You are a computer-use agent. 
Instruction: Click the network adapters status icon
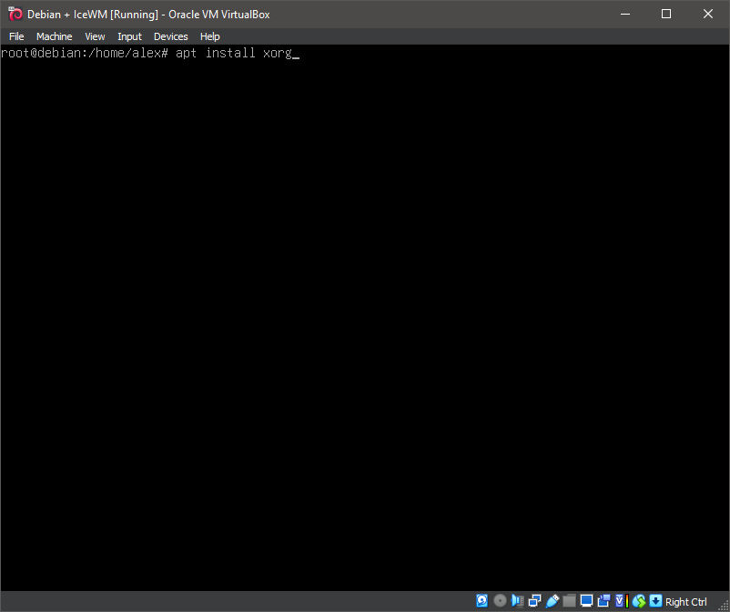click(x=534, y=601)
